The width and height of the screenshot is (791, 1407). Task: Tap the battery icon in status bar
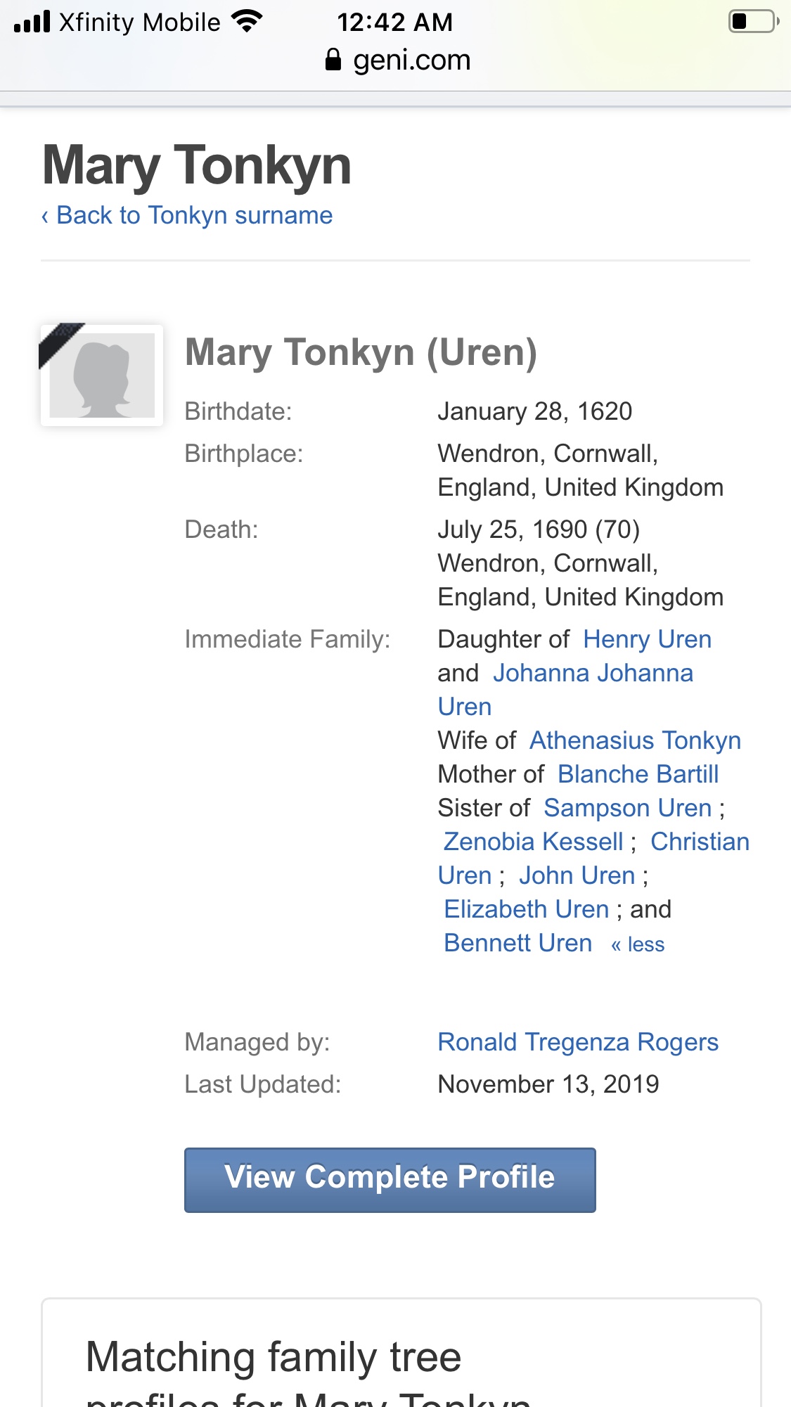(753, 22)
